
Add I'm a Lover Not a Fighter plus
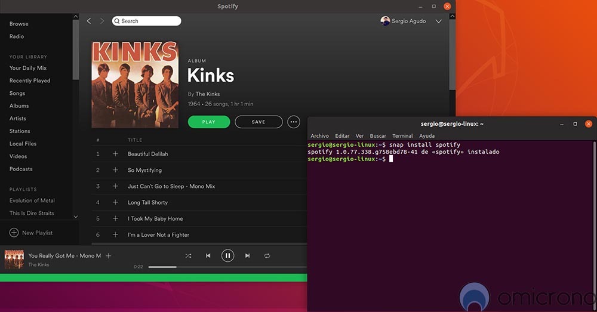(115, 234)
